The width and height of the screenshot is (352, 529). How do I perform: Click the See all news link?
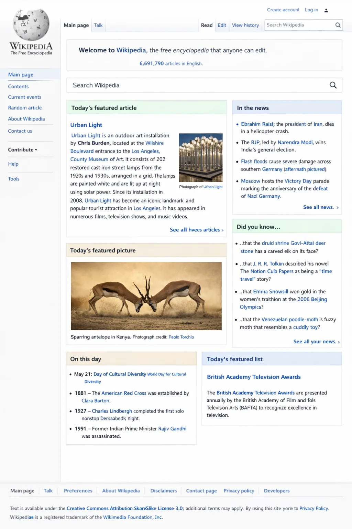click(321, 207)
